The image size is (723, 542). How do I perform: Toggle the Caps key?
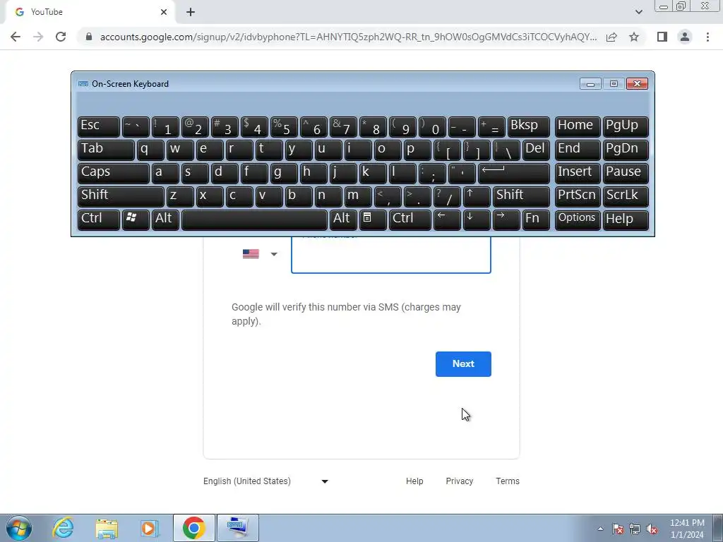[114, 172]
